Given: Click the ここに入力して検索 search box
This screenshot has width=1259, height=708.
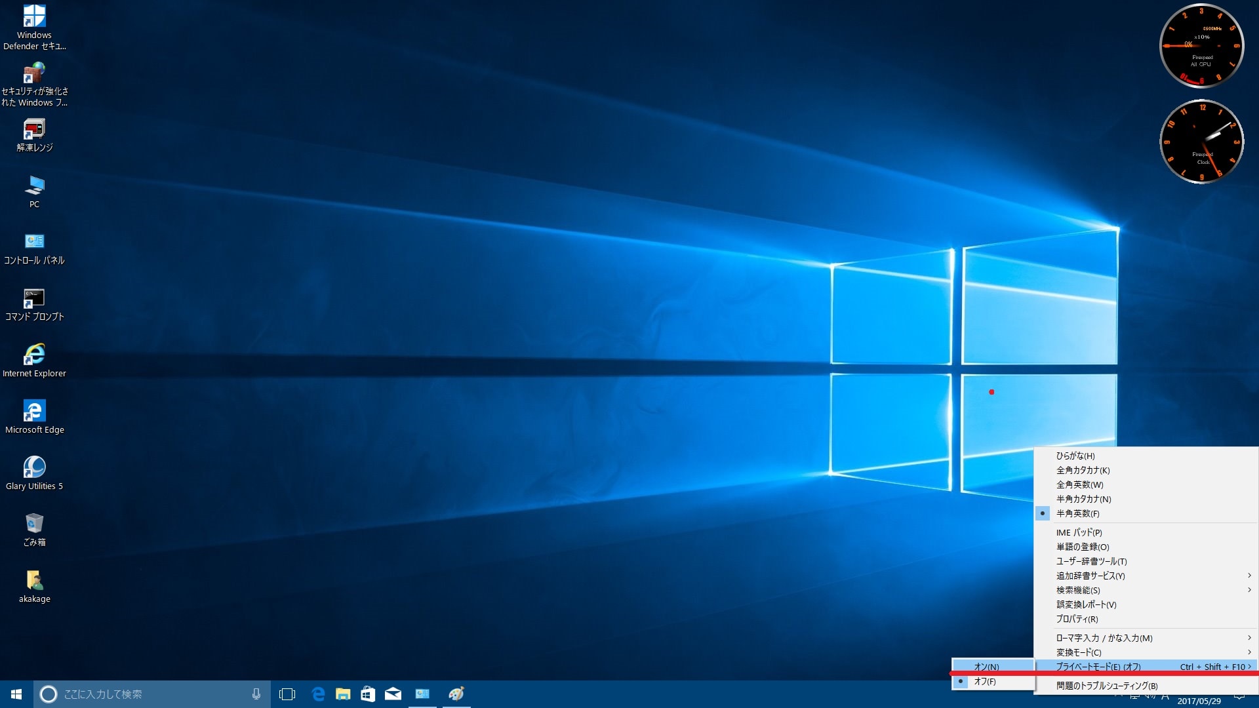Looking at the screenshot, I should click(x=151, y=694).
